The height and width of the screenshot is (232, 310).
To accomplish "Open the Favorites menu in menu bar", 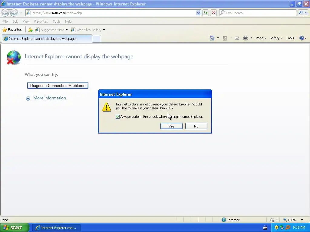I will coord(41,21).
